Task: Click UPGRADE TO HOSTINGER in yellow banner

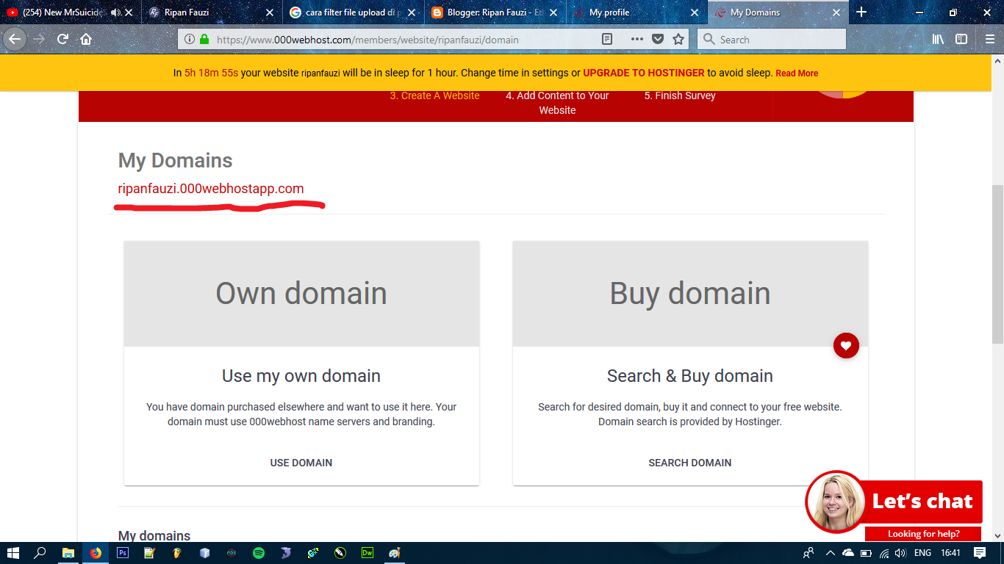Action: [x=642, y=73]
